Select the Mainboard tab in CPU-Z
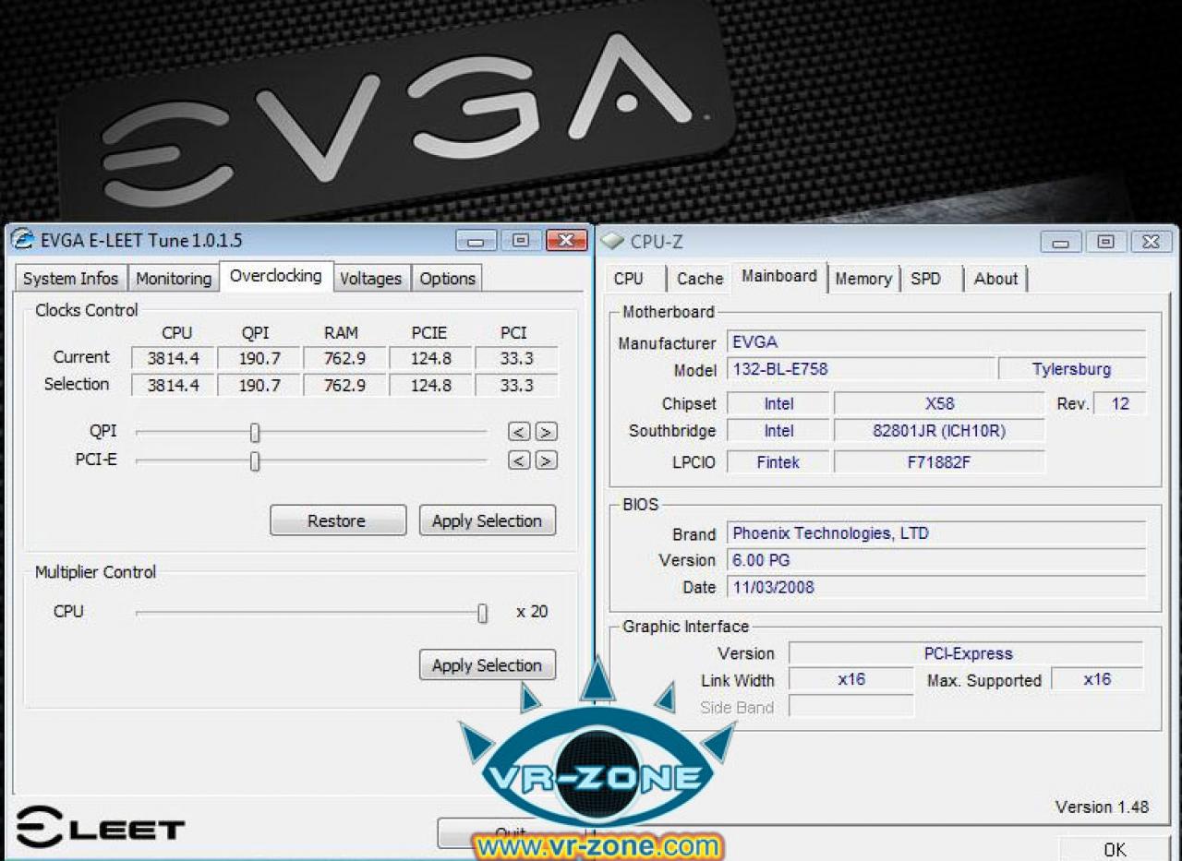1182x861 pixels. 779,276
